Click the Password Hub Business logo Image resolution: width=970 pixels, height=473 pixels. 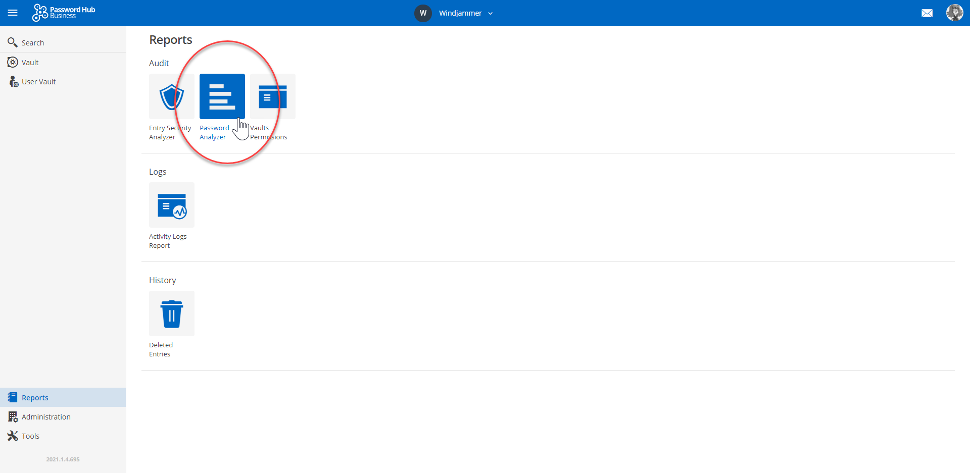(x=64, y=13)
